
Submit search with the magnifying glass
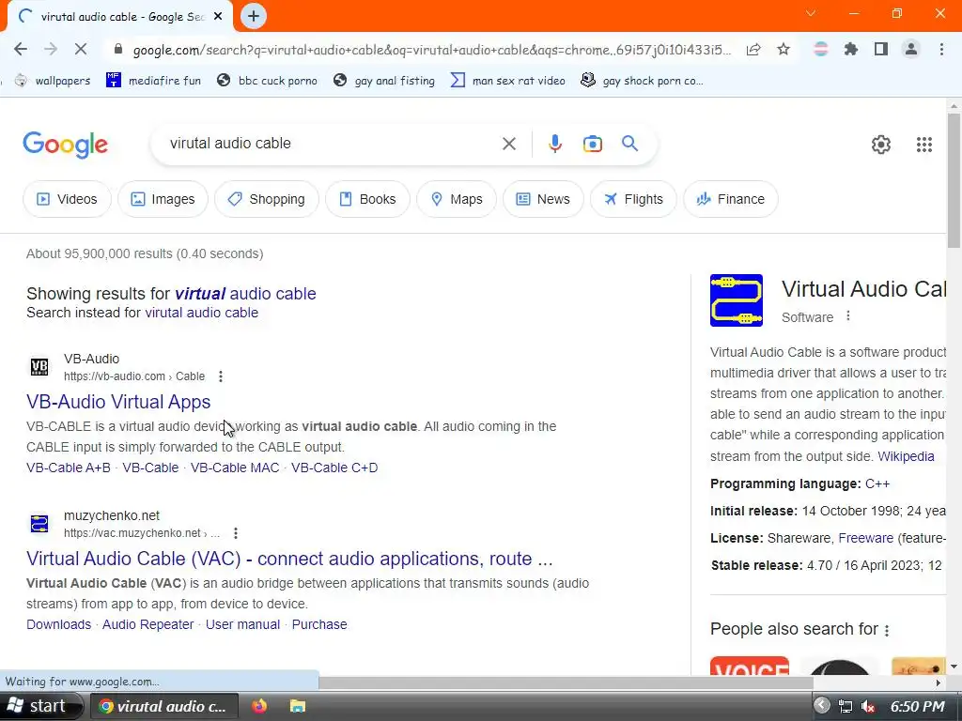pyautogui.click(x=630, y=144)
